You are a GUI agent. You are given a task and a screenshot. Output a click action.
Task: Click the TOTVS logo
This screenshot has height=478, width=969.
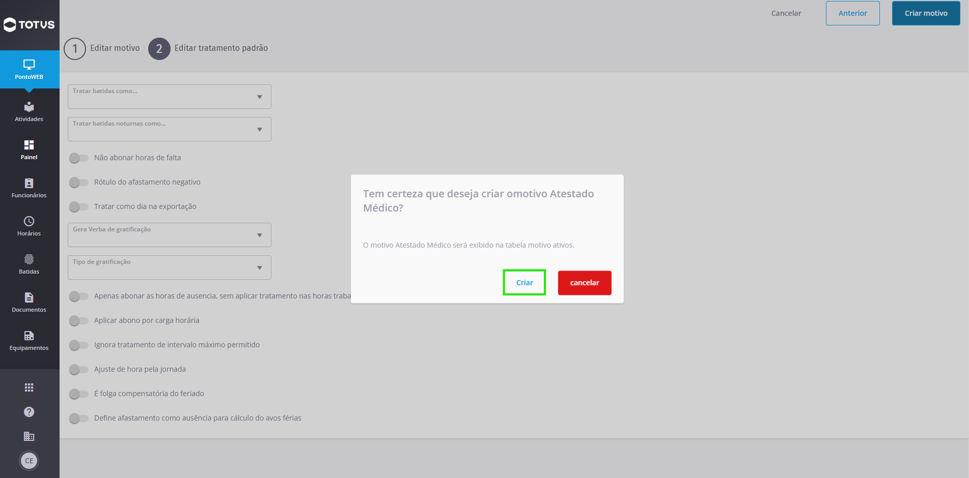coord(29,24)
